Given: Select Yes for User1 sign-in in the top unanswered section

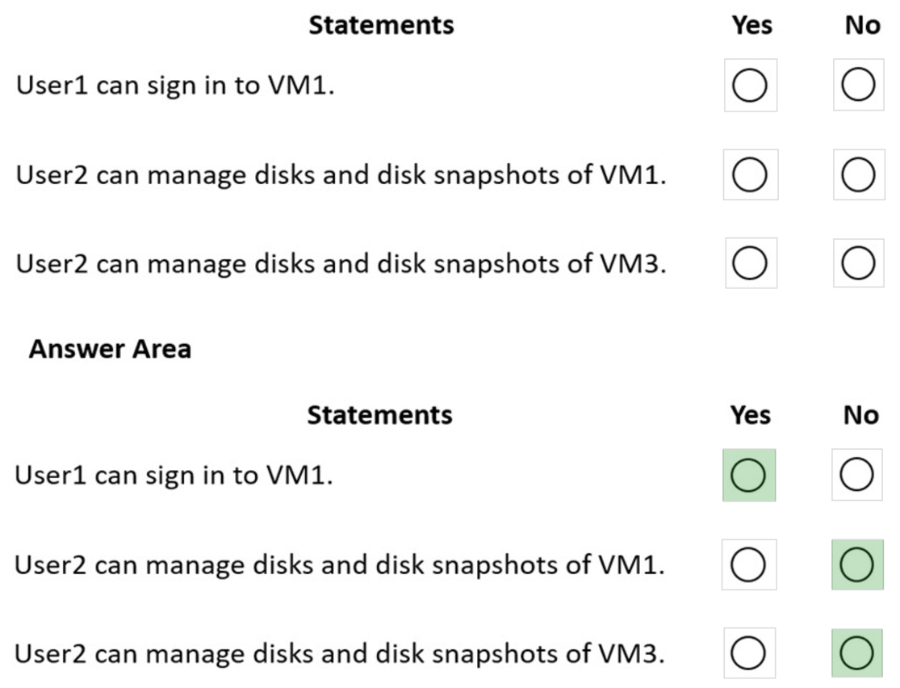Looking at the screenshot, I should coord(750,86).
